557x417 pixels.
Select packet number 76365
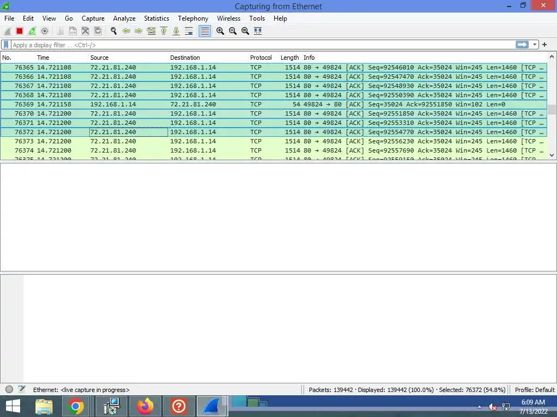click(274, 67)
